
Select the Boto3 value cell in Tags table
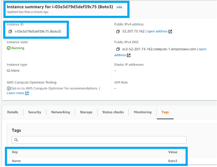(x=173, y=161)
